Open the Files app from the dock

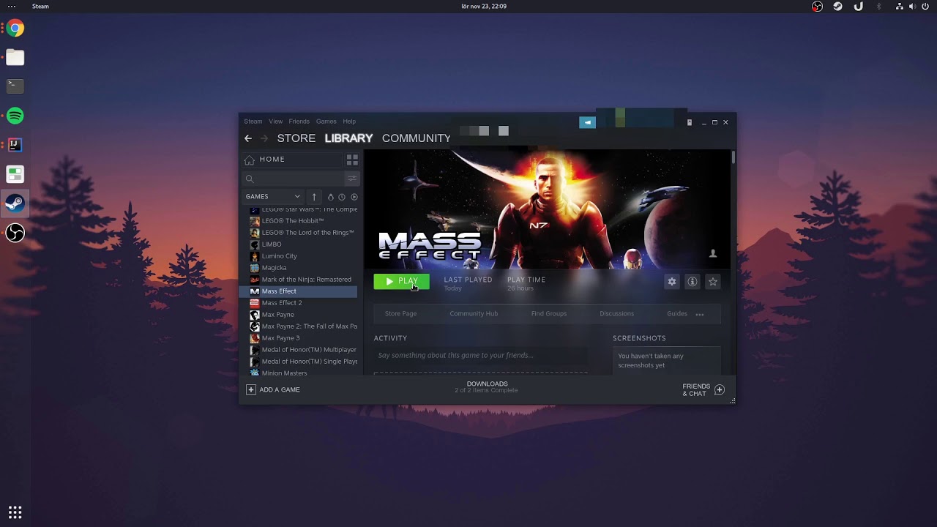point(15,57)
